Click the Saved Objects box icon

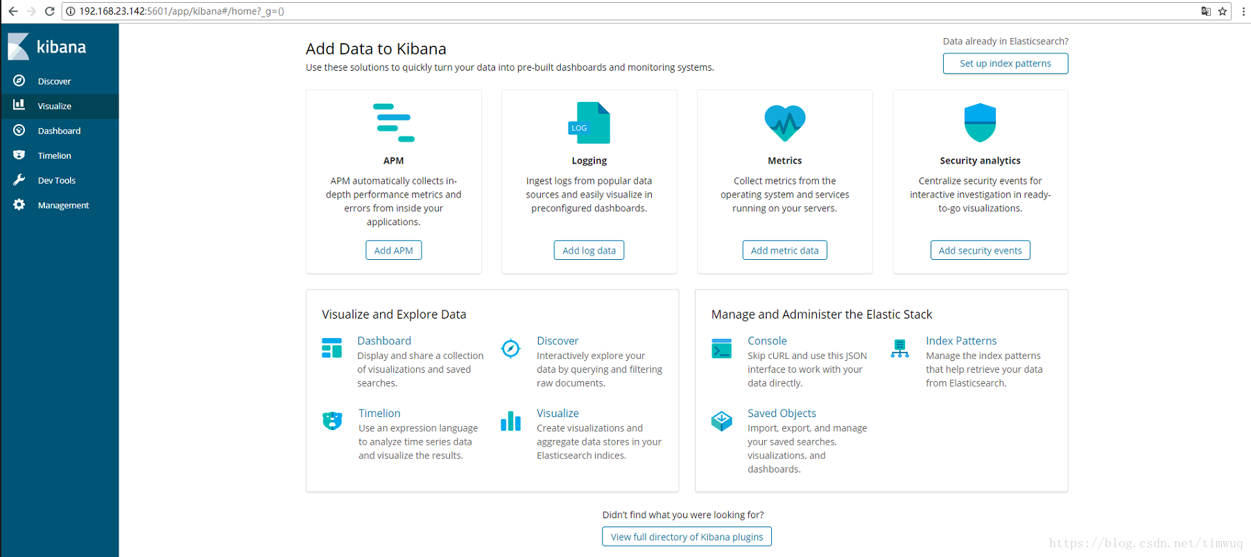[x=722, y=421]
